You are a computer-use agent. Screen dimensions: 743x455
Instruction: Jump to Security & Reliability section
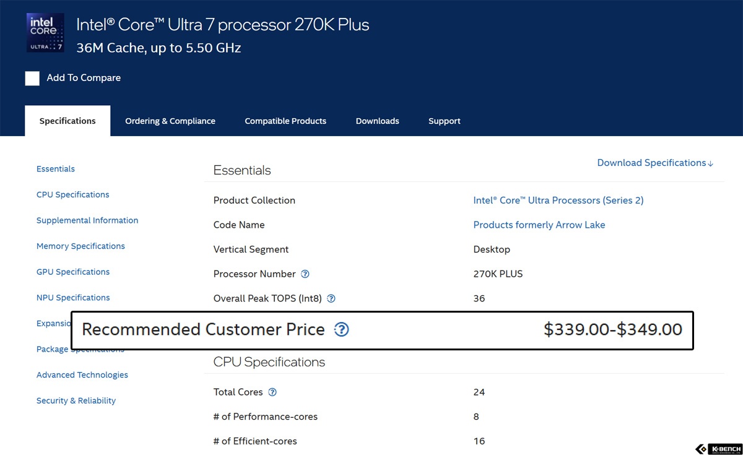tap(76, 401)
